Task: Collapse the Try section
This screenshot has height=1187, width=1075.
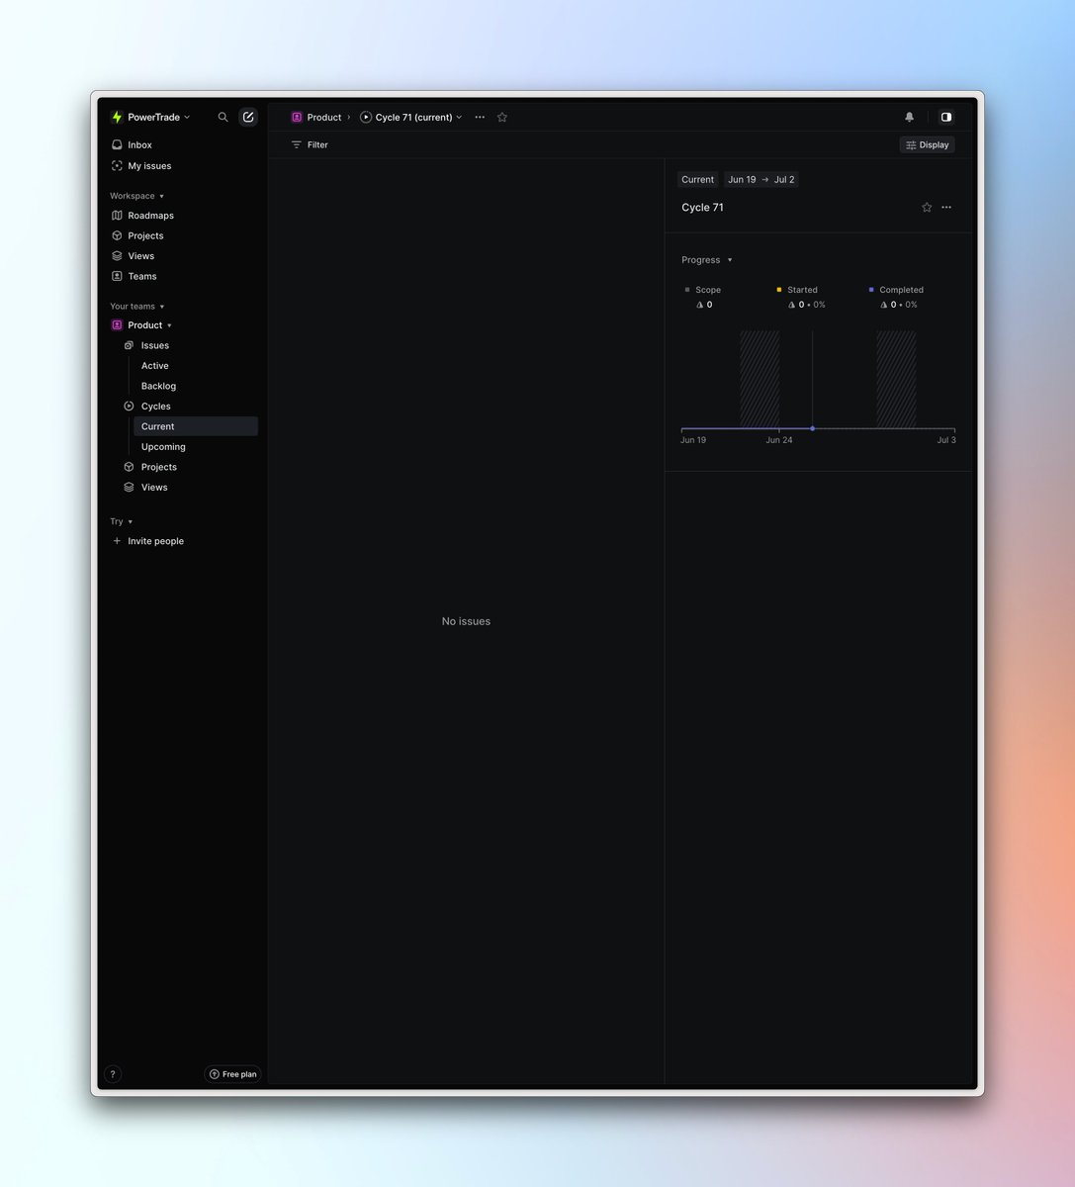Action: click(122, 521)
